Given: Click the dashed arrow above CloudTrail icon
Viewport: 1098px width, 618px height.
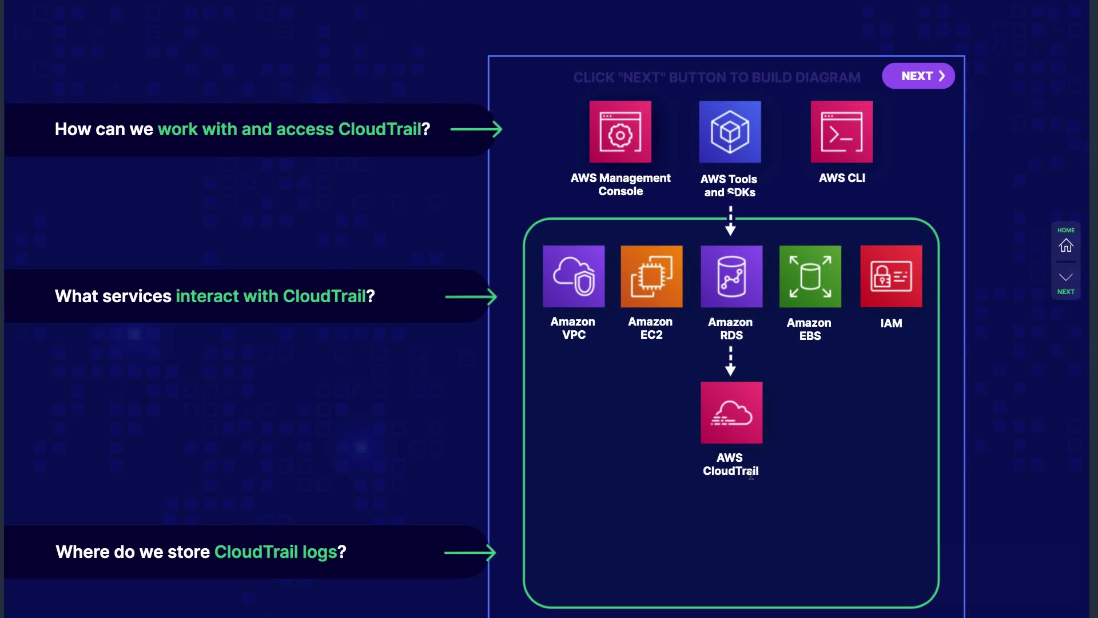Looking at the screenshot, I should 730,361.
